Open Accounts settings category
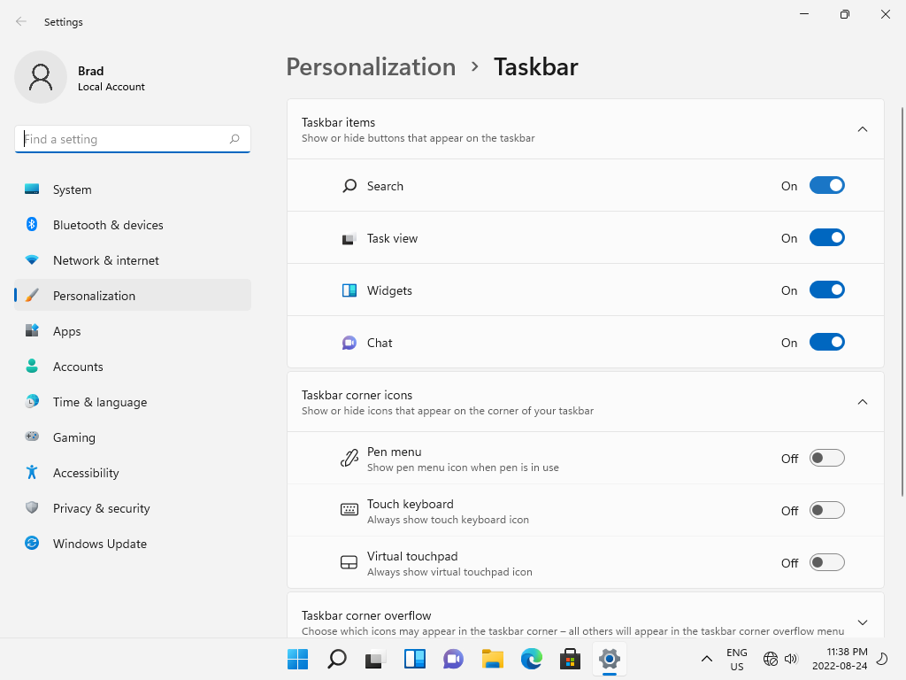 click(133, 366)
